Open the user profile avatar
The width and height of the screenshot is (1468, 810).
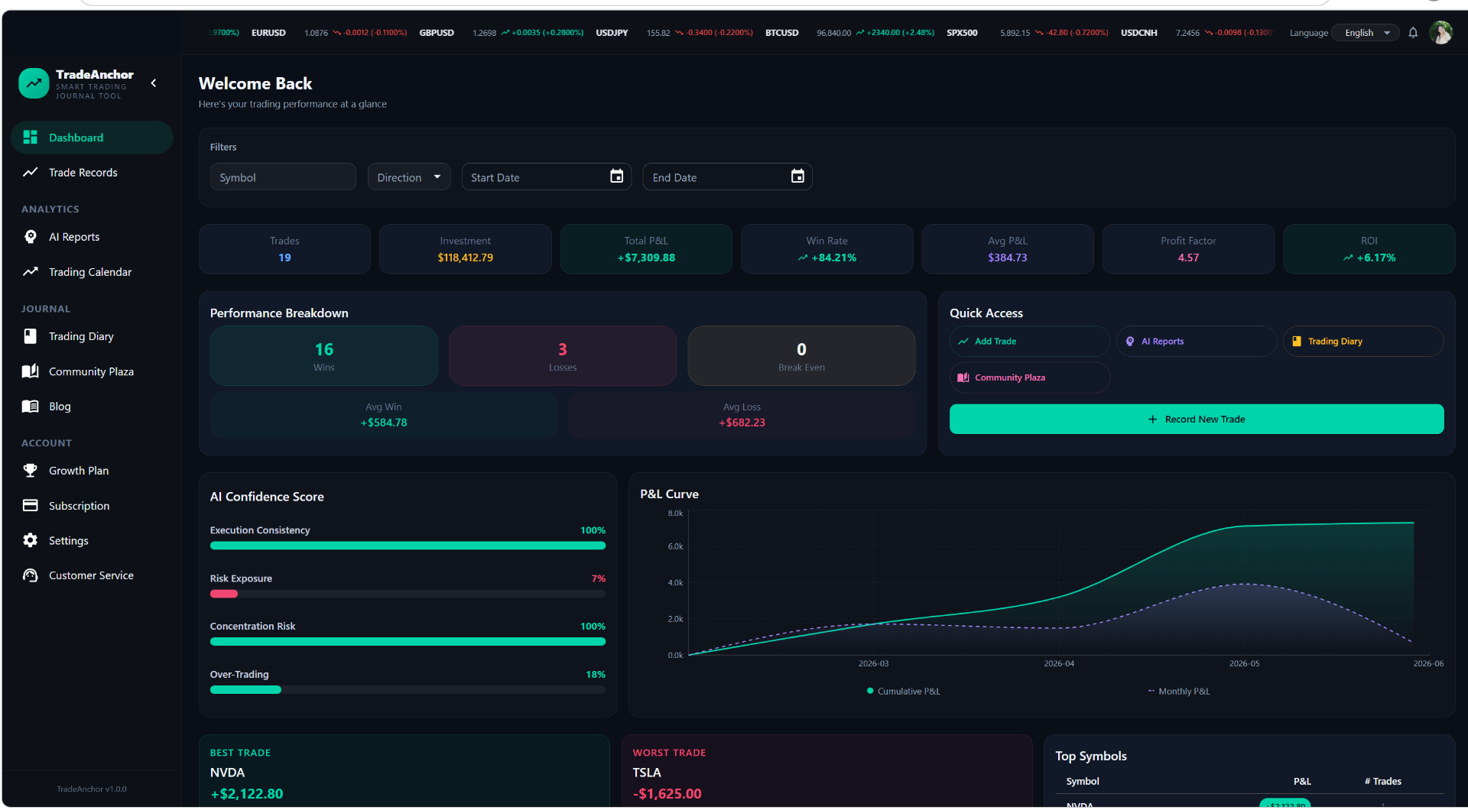tap(1441, 33)
